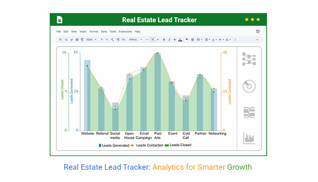Select the bar histogram chart icon

click(249, 138)
